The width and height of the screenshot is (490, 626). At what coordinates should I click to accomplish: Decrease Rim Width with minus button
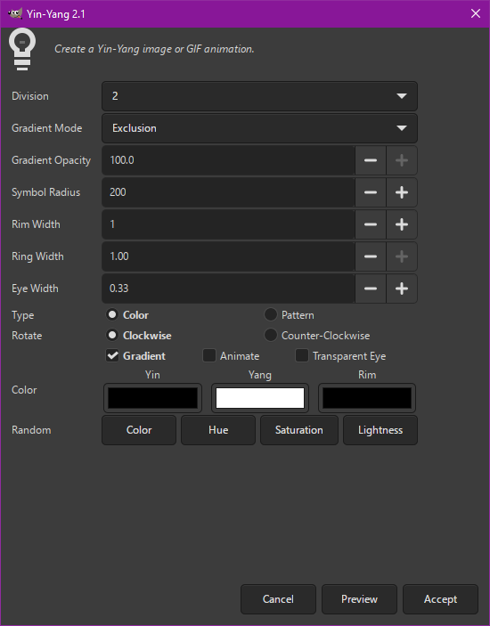click(x=371, y=224)
